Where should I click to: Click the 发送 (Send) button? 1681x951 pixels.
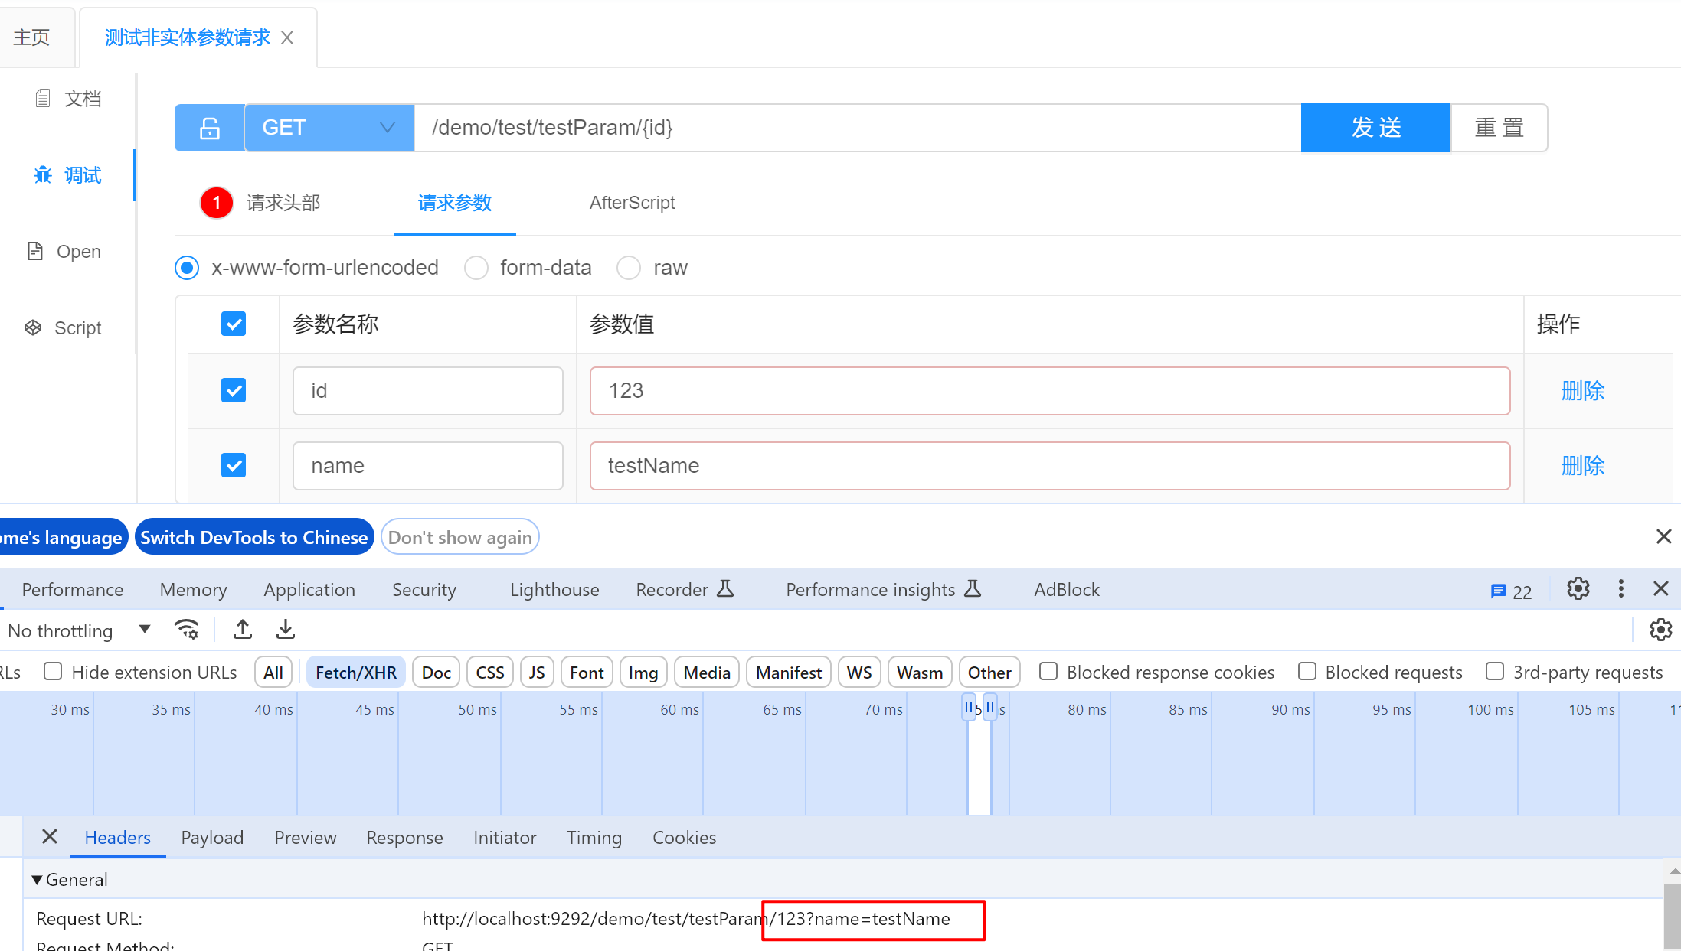pos(1375,125)
